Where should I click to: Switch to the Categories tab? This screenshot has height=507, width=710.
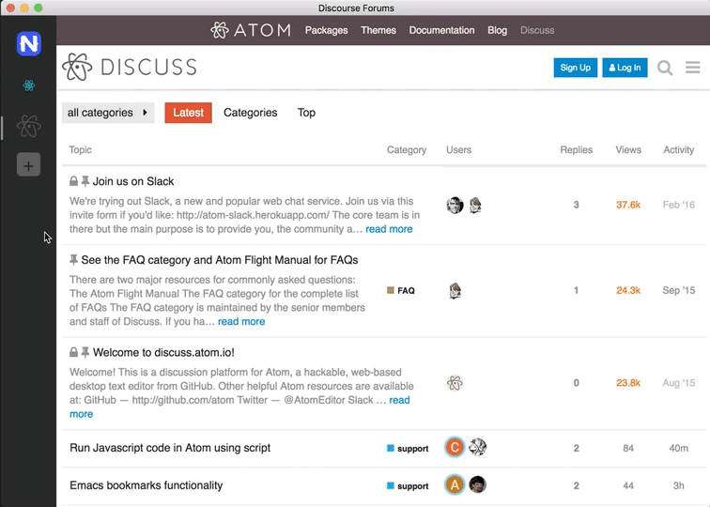(x=251, y=113)
